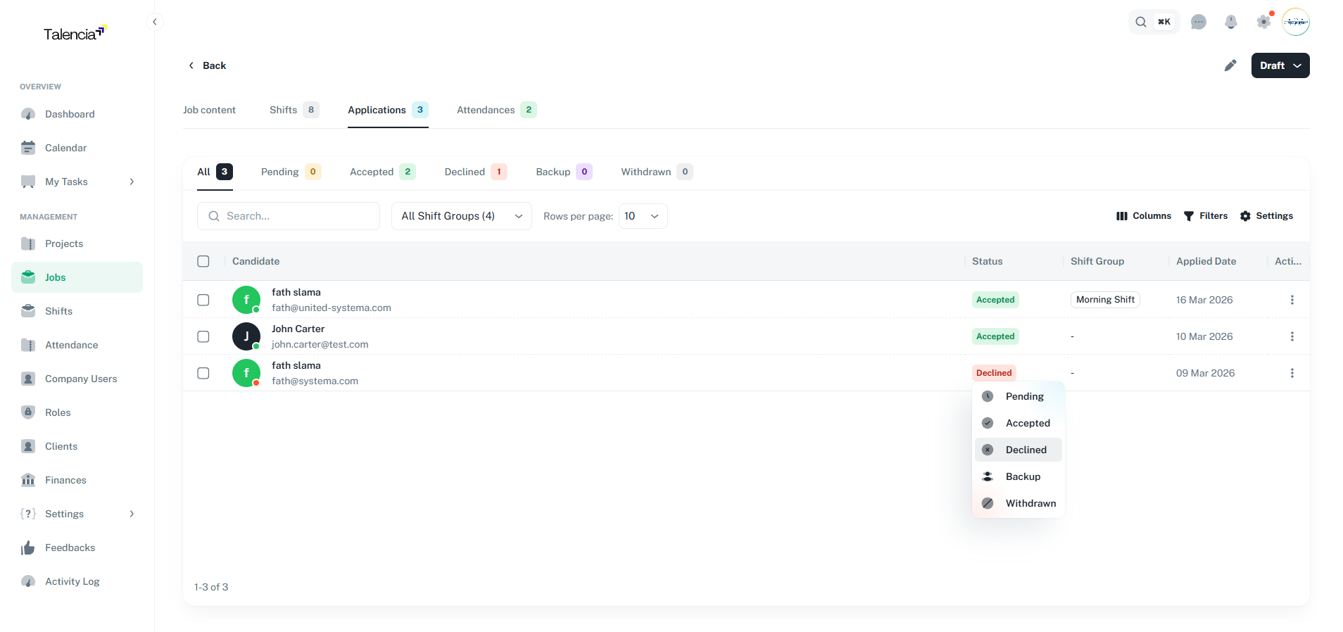Open the Columns chooser
The image size is (1343, 632).
(x=1143, y=216)
